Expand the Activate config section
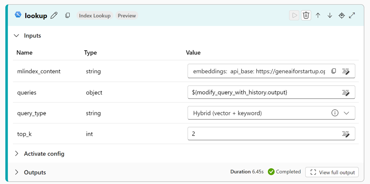The width and height of the screenshot is (370, 184). point(16,153)
